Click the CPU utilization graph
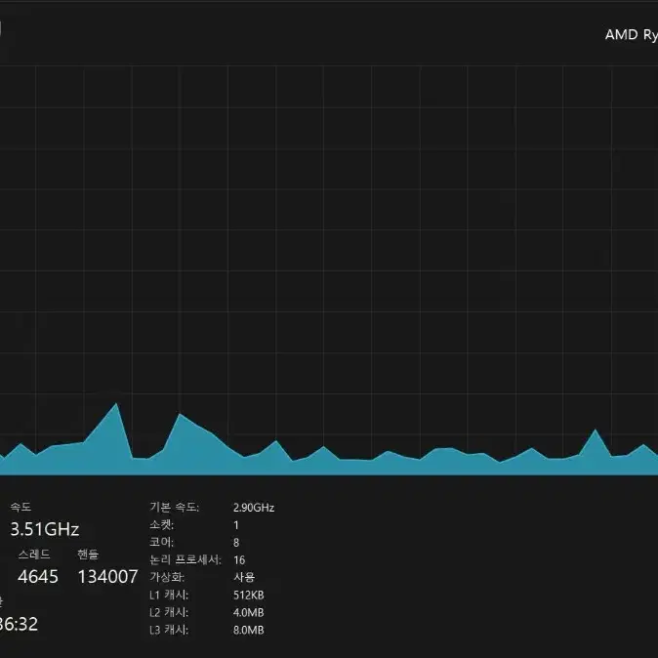This screenshot has height=658, width=658. tap(329, 270)
